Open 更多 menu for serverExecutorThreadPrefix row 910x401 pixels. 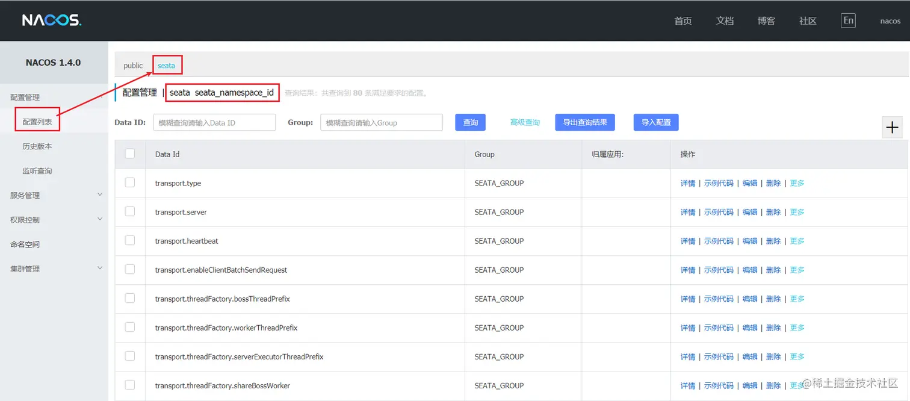click(x=797, y=356)
